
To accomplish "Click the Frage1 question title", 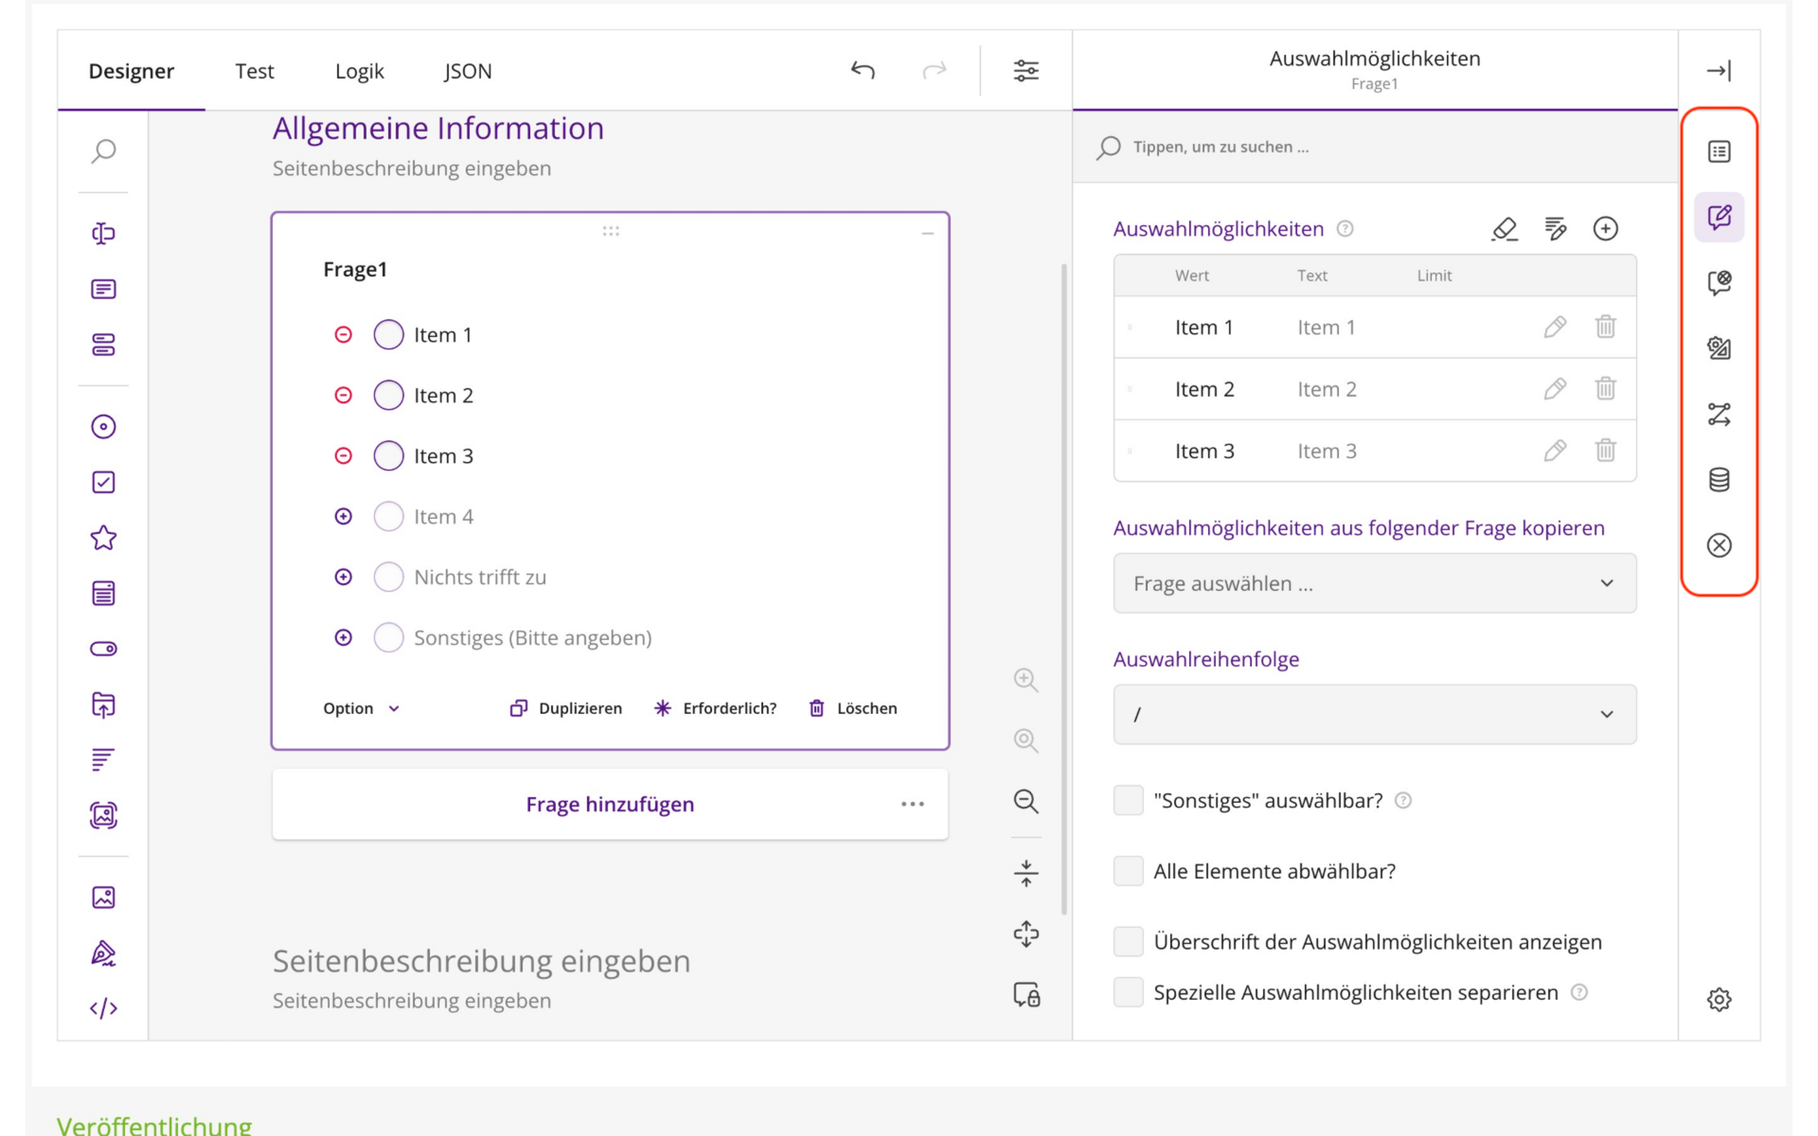I will click(355, 270).
